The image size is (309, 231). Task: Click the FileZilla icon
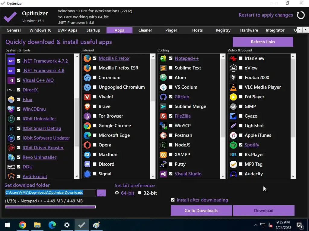click(x=163, y=116)
